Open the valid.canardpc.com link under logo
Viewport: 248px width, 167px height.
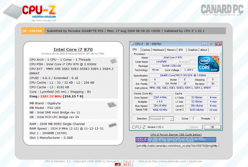point(44,21)
